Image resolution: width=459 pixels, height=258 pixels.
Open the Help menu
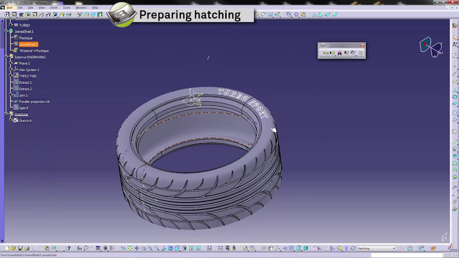click(95, 8)
